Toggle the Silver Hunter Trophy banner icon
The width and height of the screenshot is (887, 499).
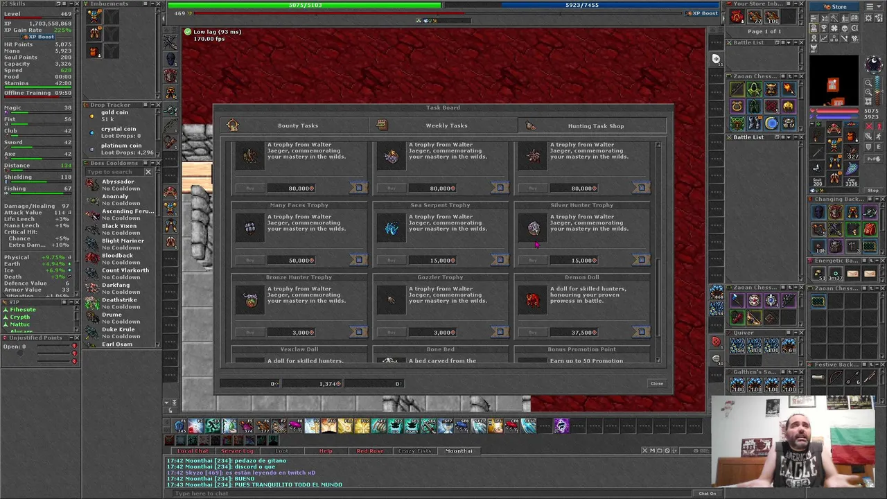[642, 260]
